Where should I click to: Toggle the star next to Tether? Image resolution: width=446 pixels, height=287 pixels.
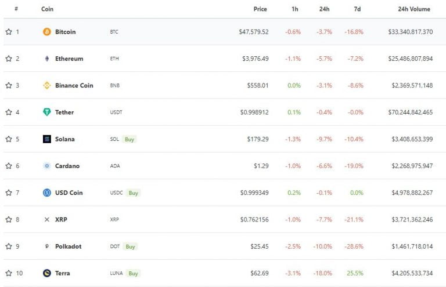click(x=9, y=112)
